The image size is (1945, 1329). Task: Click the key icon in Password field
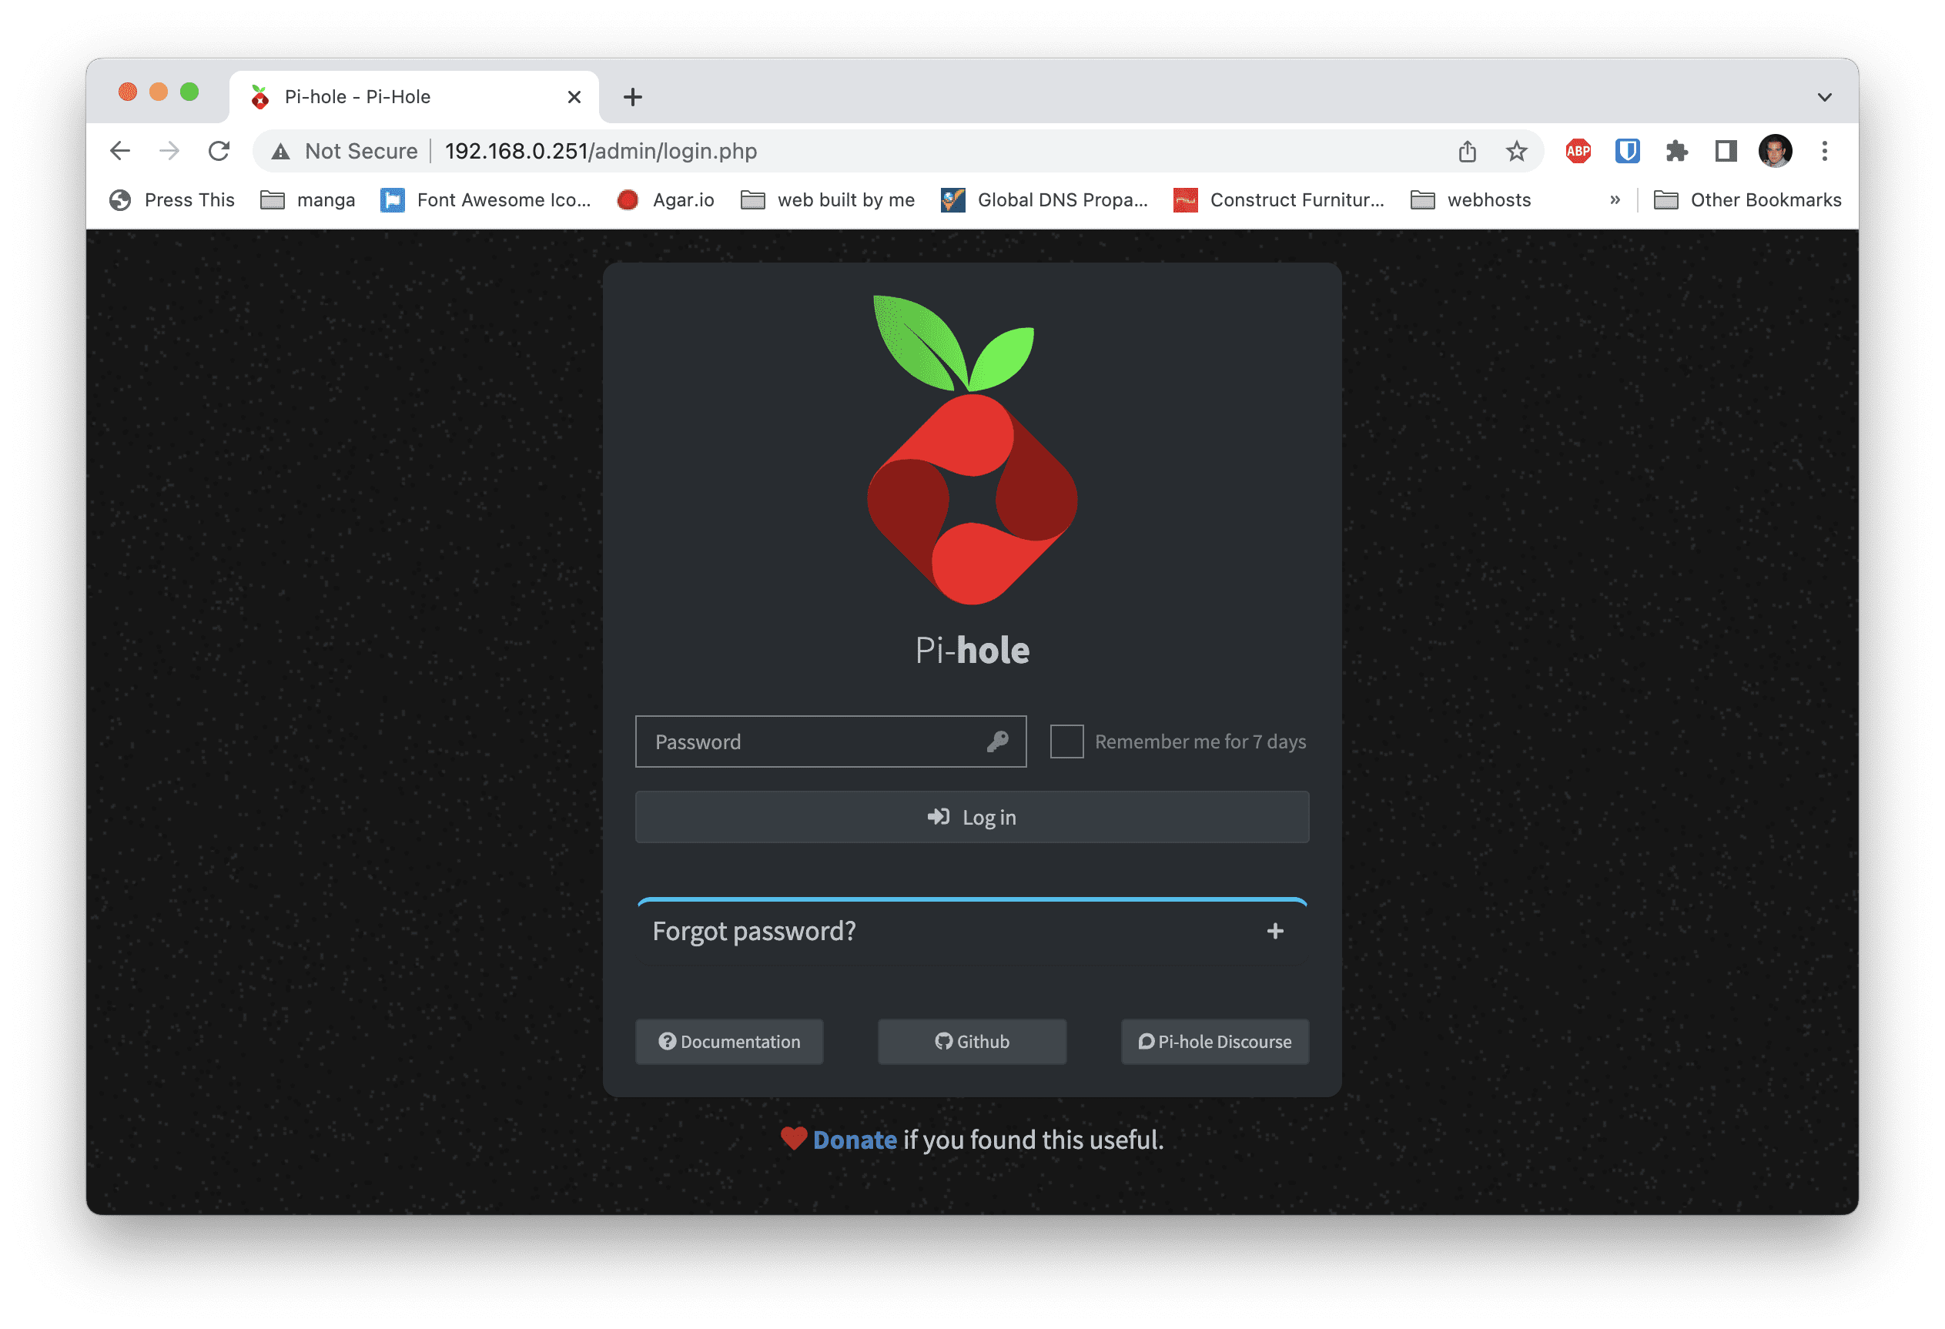(x=997, y=741)
